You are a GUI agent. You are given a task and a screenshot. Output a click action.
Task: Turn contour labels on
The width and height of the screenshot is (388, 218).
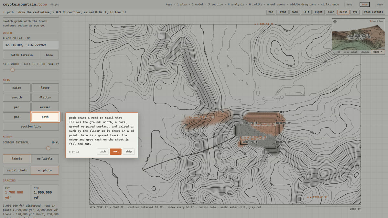point(17,159)
